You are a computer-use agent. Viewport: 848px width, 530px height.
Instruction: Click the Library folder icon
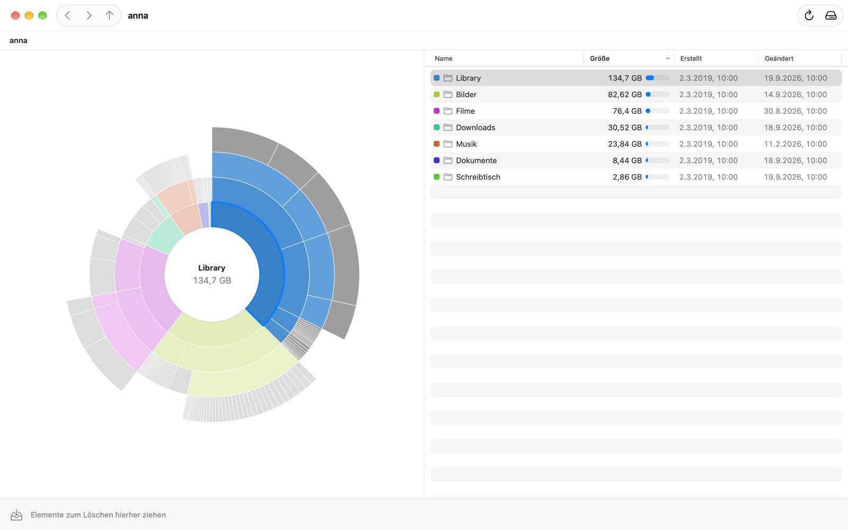[x=448, y=78]
